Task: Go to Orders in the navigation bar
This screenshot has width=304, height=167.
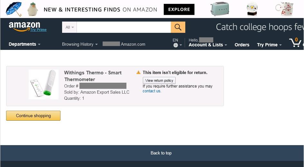Action: coord(242,45)
